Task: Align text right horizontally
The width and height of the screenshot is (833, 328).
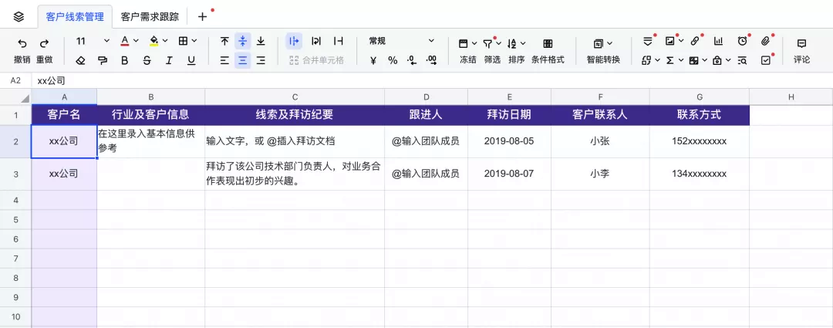Action: click(261, 61)
